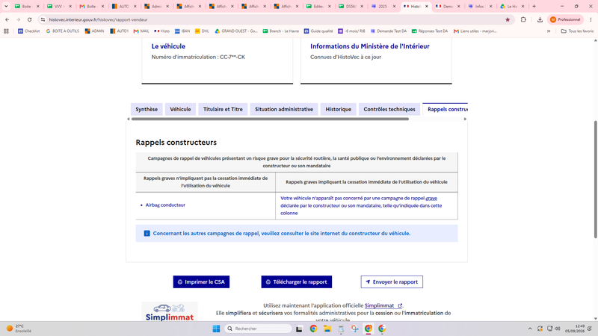Bookmark page with the star icon
Viewport: 598px width, 336px height.
(508, 19)
